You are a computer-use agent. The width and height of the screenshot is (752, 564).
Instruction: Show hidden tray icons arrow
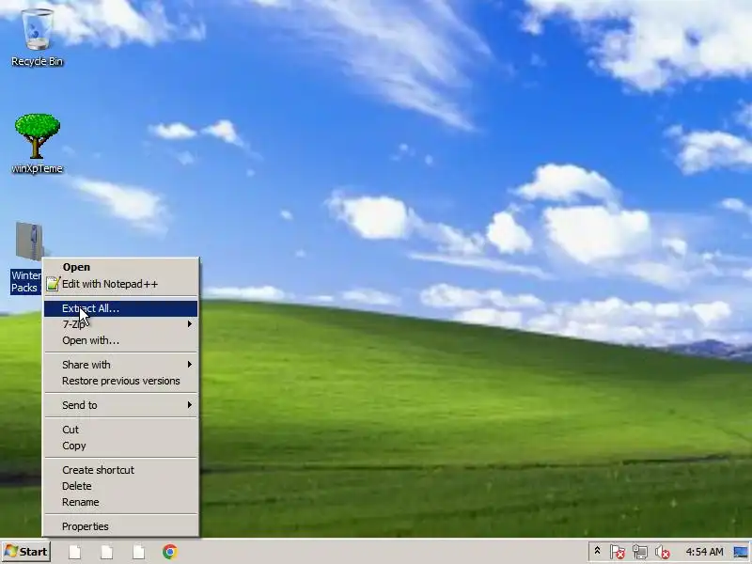coord(597,551)
